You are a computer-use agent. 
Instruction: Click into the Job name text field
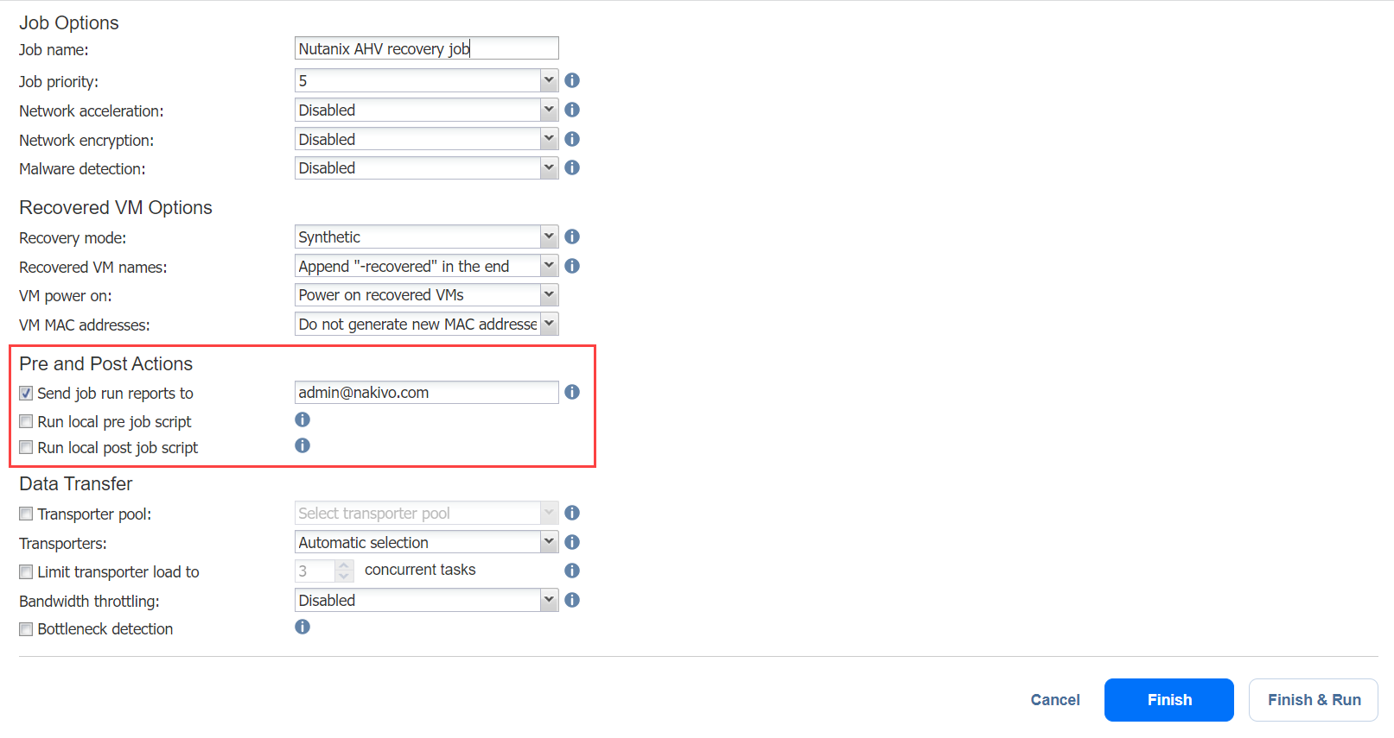pyautogui.click(x=426, y=48)
